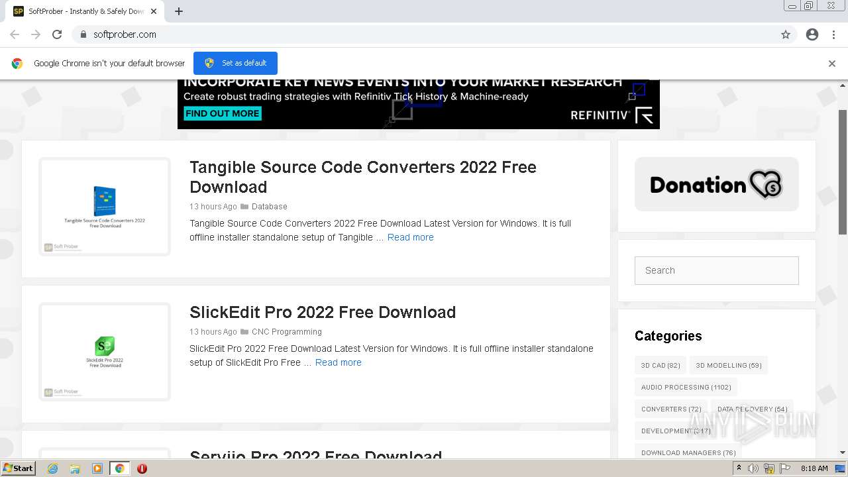
Task: Click the '13 hours Ago' timestamp under Tangible post
Action: pos(213,207)
